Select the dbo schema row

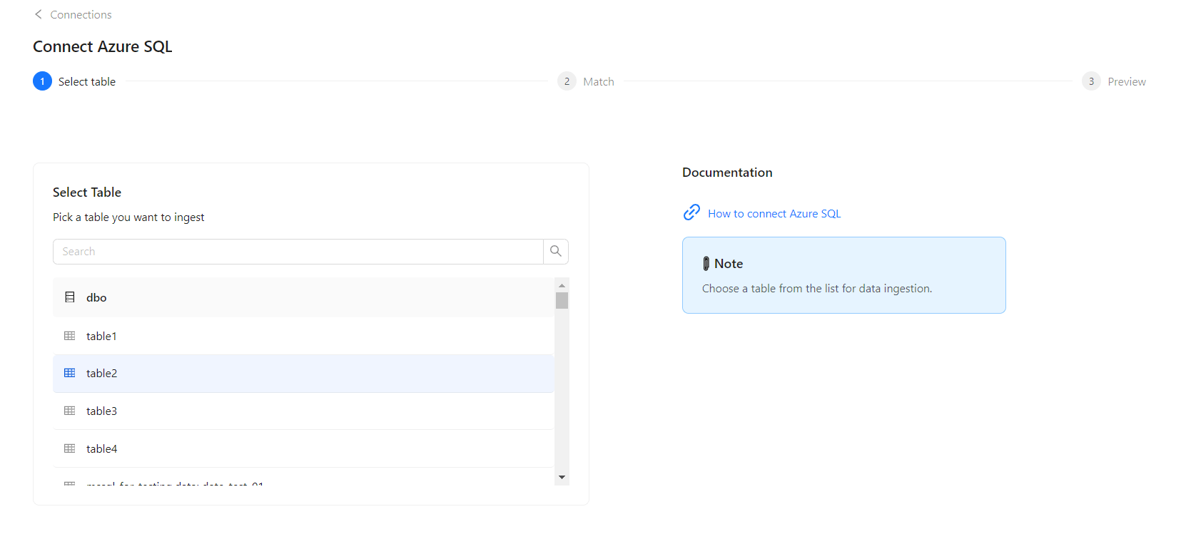[x=303, y=297]
